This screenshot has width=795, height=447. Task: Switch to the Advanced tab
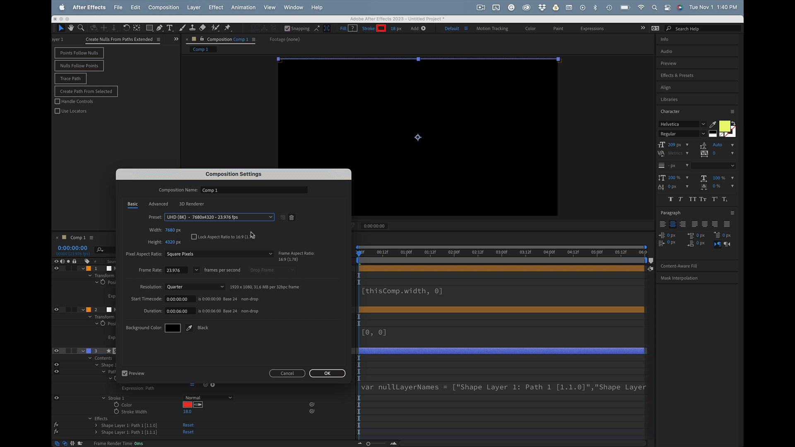[158, 204]
